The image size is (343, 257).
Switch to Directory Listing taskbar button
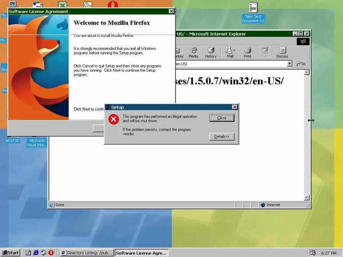87,253
